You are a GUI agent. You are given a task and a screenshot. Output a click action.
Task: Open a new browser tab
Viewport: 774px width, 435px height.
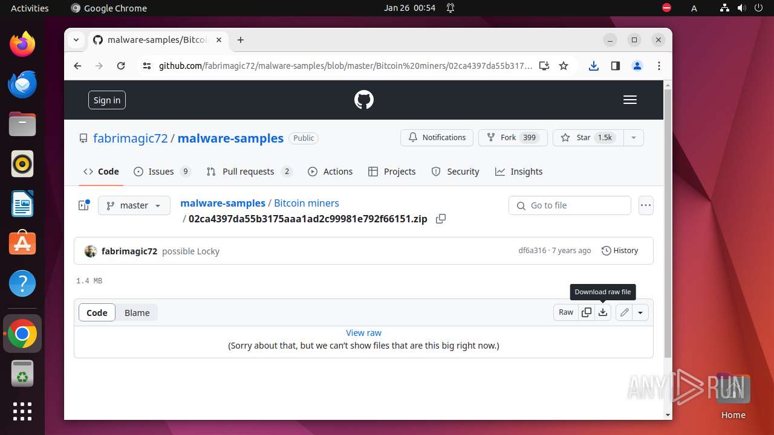point(241,40)
